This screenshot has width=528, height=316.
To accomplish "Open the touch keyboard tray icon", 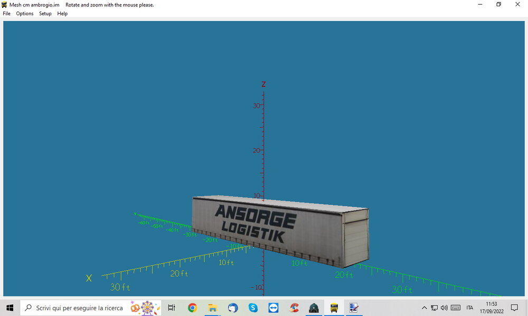I will click(x=456, y=308).
